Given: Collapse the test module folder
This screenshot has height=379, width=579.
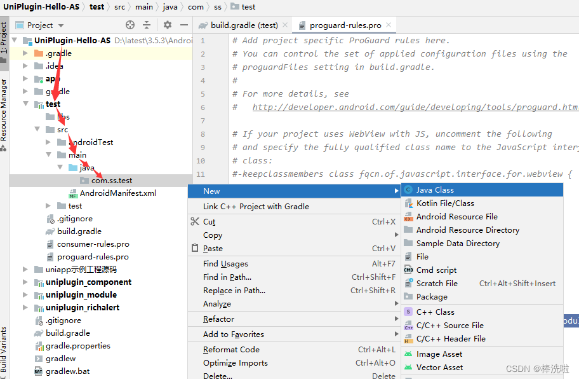Looking at the screenshot, I should [x=26, y=104].
